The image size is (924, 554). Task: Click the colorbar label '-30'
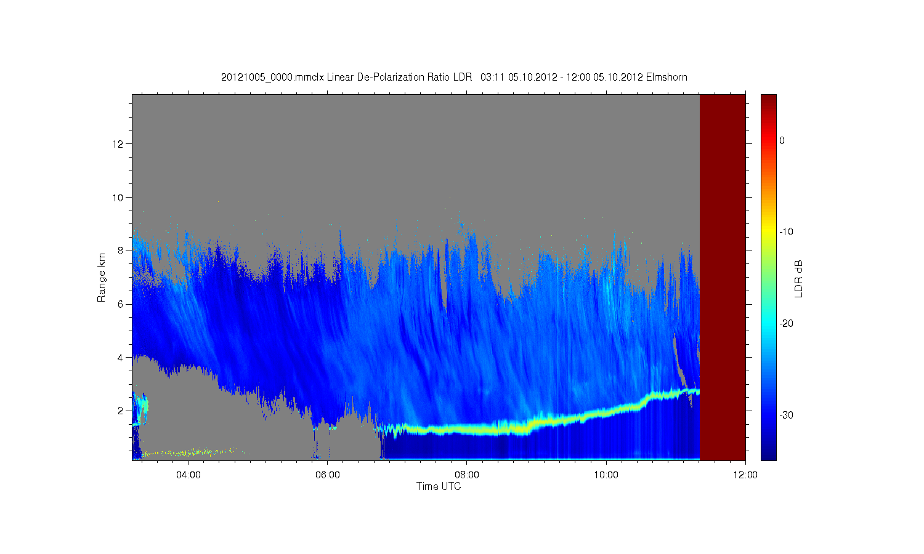pos(786,415)
